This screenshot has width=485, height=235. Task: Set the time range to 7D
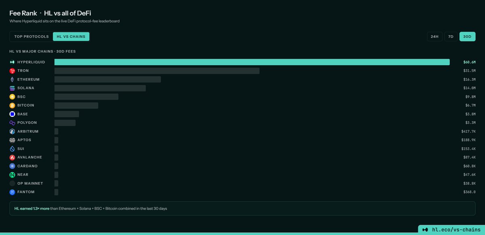coord(451,36)
